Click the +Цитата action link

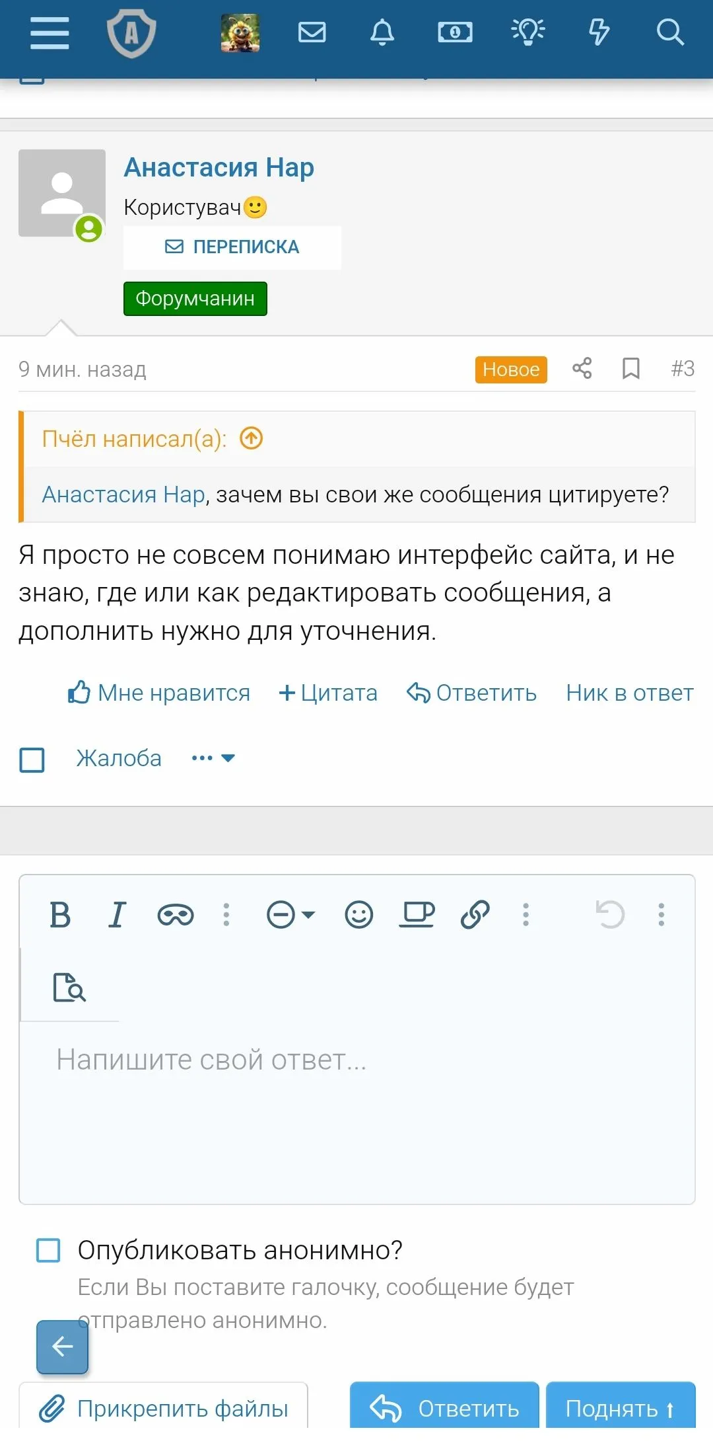coord(328,693)
